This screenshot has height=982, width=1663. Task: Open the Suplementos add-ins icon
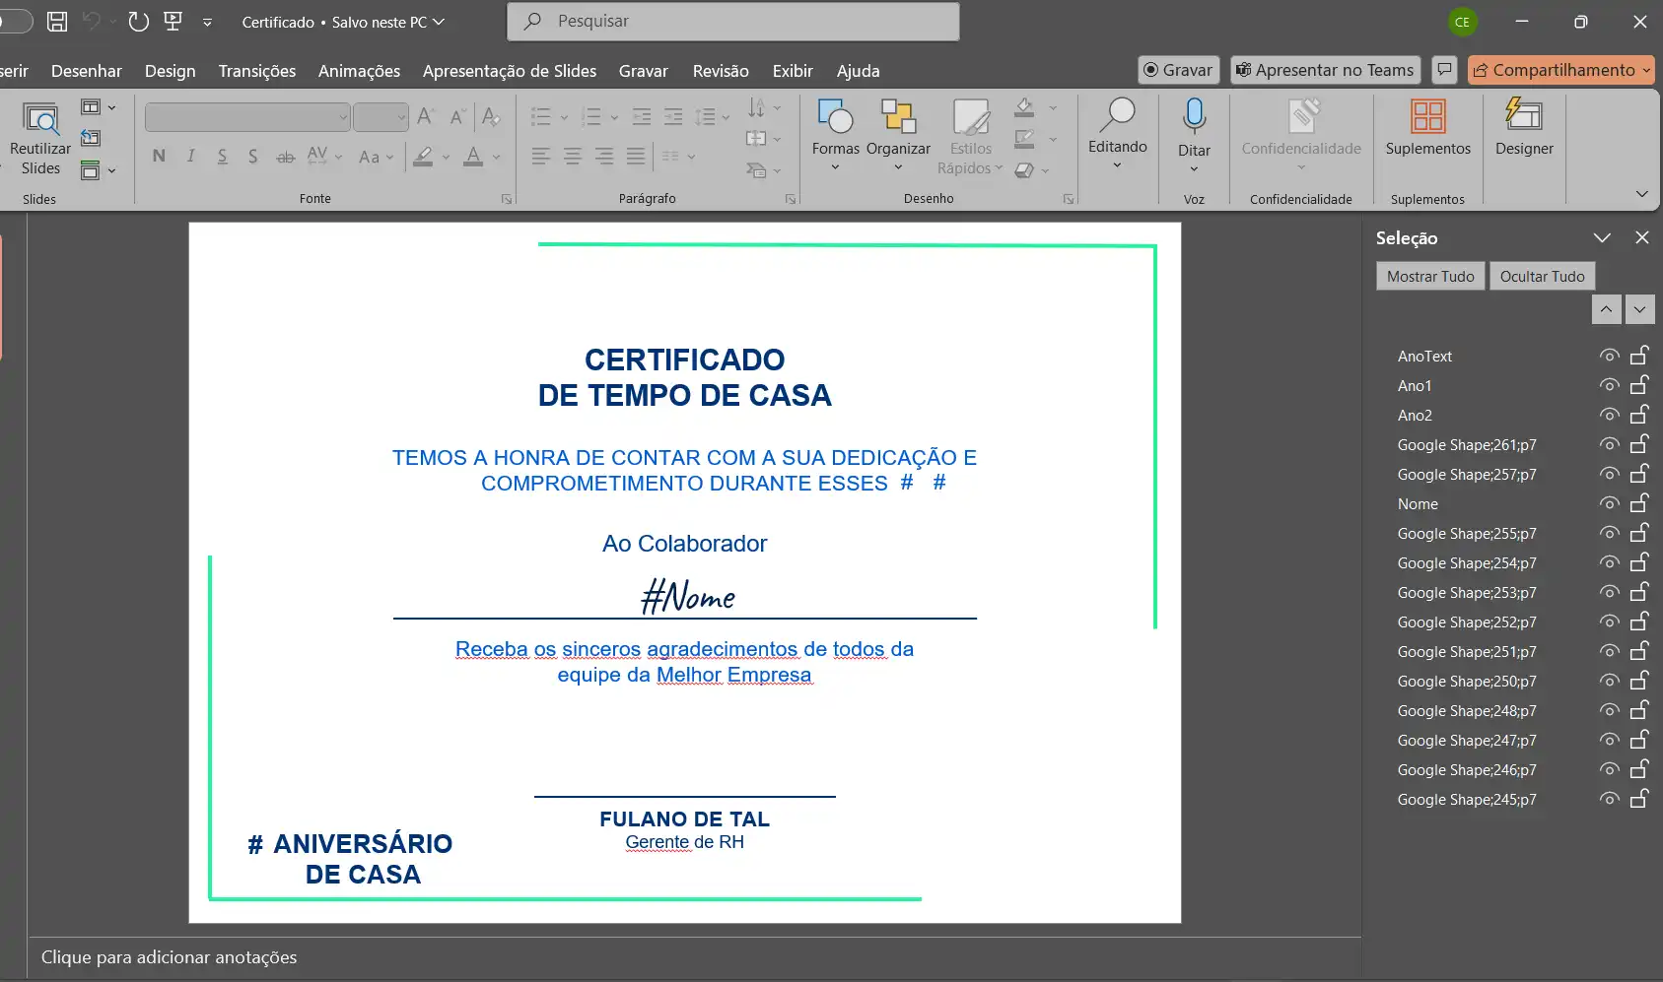(1427, 117)
